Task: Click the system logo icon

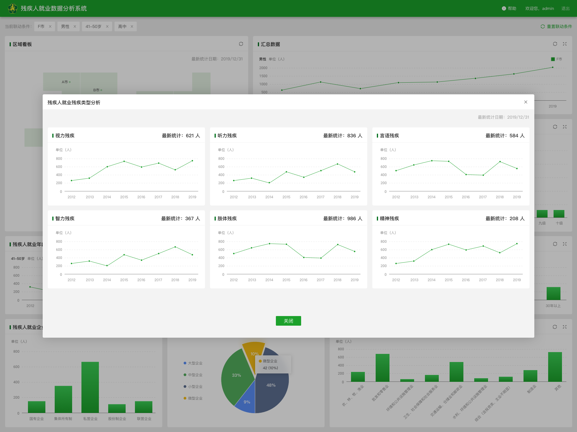Action: (13, 8)
